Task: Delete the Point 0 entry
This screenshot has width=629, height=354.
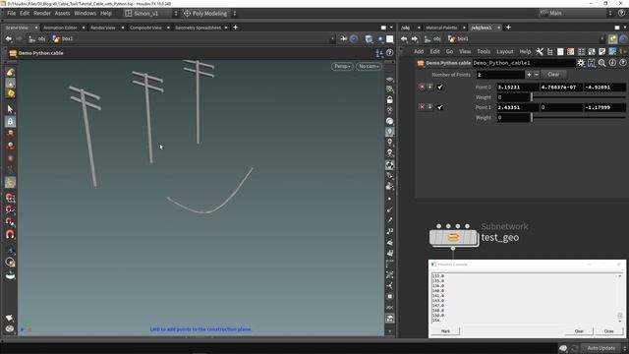Action: pyautogui.click(x=422, y=87)
